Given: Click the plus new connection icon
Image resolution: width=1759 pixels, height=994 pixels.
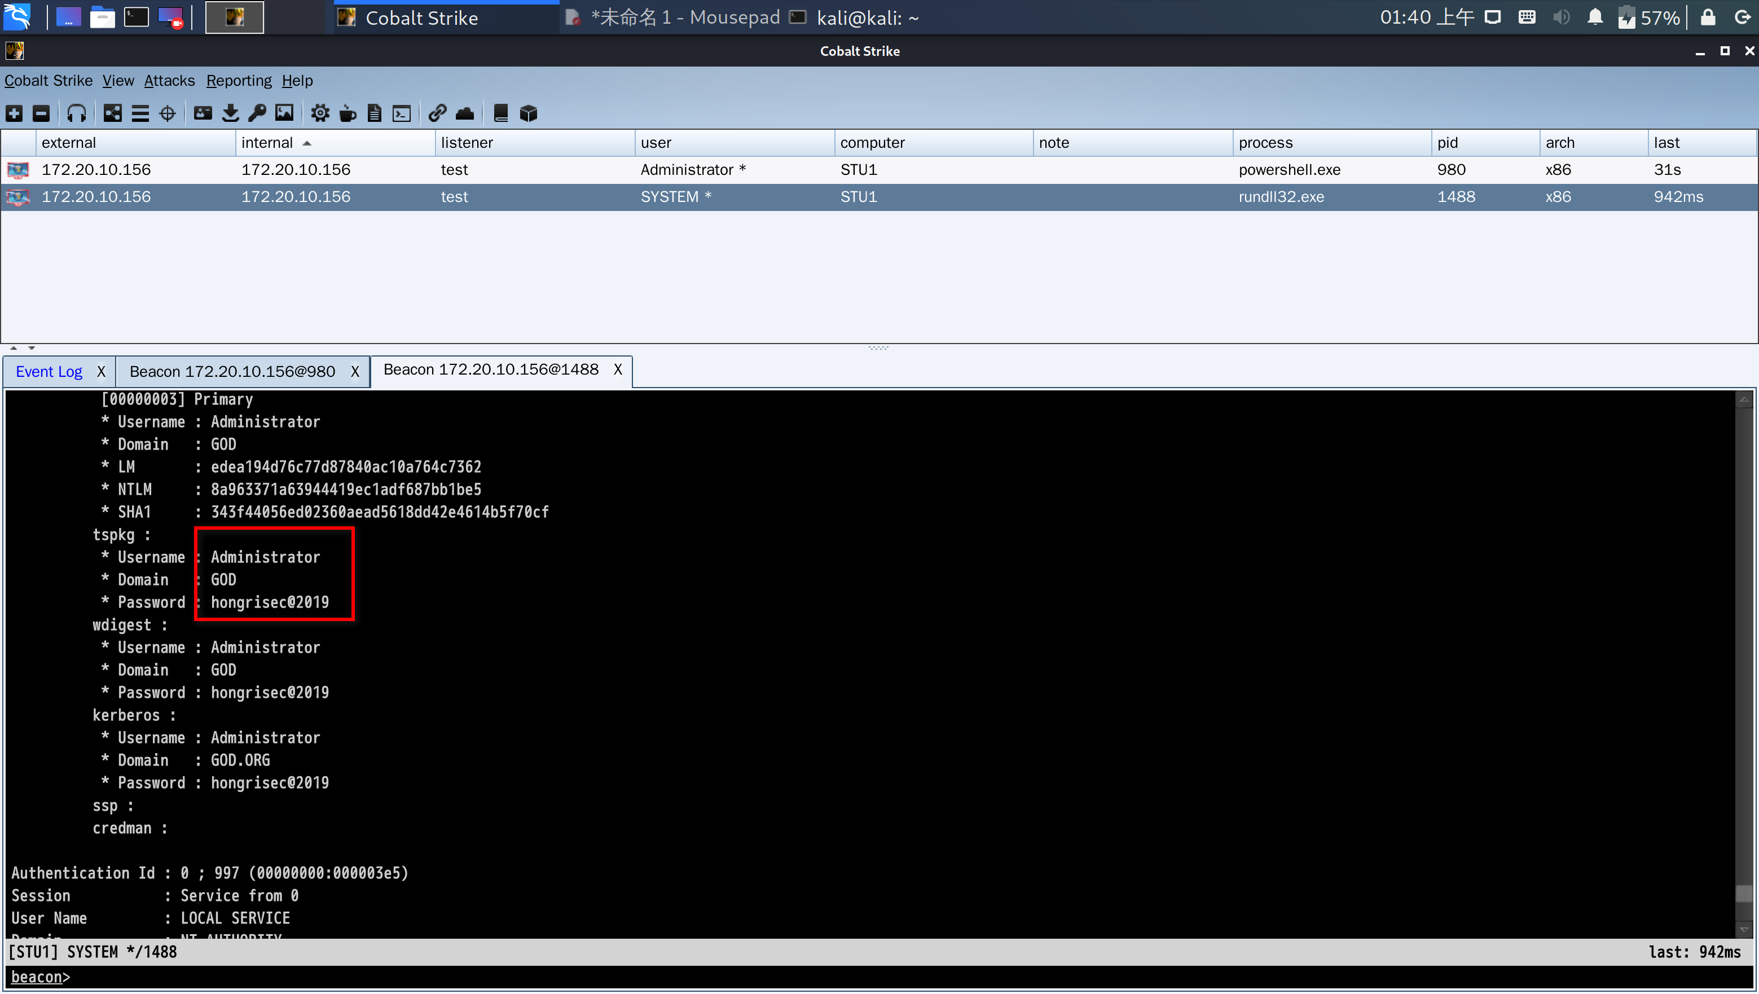Looking at the screenshot, I should click(14, 113).
